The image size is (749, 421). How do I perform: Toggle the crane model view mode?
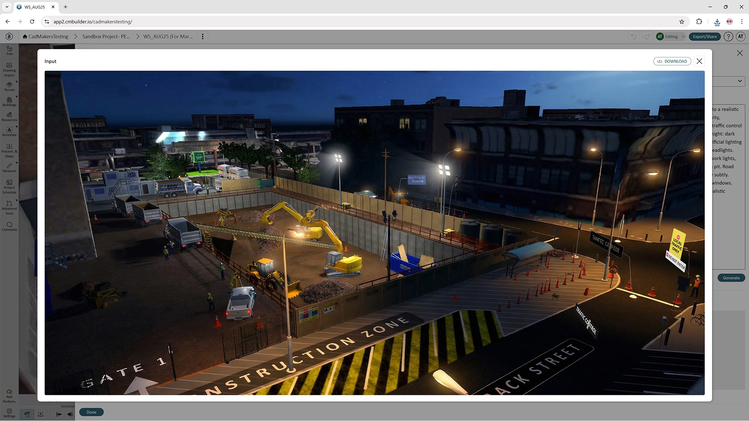(27, 414)
